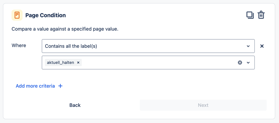Image resolution: width=279 pixels, height=123 pixels.
Task: Remove the aktuell_halten label tag
Action: pyautogui.click(x=78, y=62)
